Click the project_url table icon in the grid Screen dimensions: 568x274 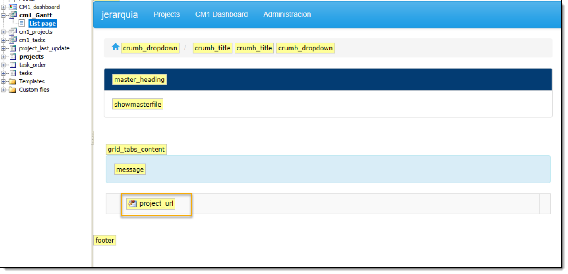132,203
